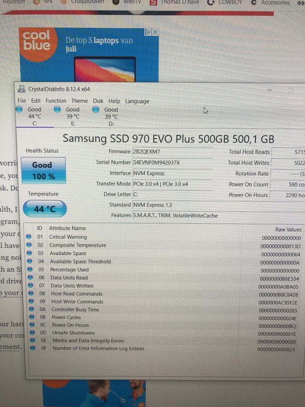Click the E: drive status orb
The height and width of the screenshot is (407, 305).
point(57,109)
